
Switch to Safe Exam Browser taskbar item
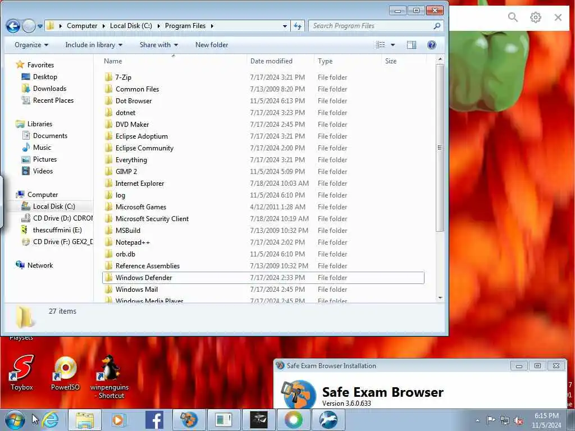(189, 420)
